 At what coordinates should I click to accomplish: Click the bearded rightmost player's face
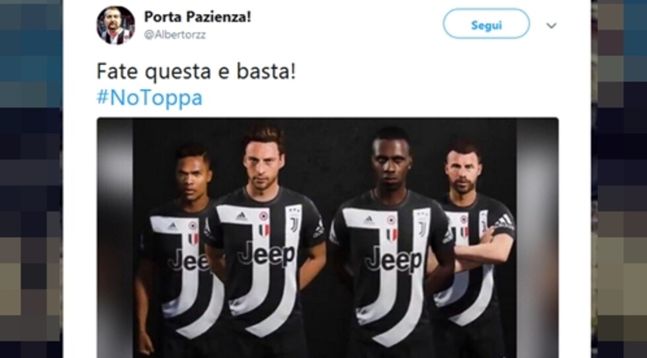[x=462, y=170]
